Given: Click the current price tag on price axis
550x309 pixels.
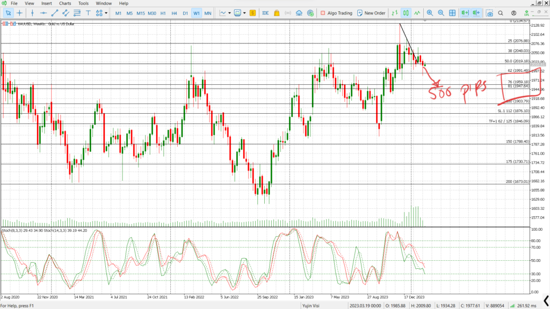Looking at the screenshot, I should (x=538, y=65).
